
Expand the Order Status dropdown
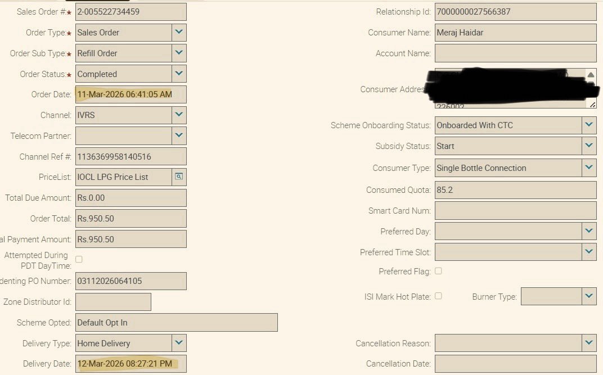[179, 74]
